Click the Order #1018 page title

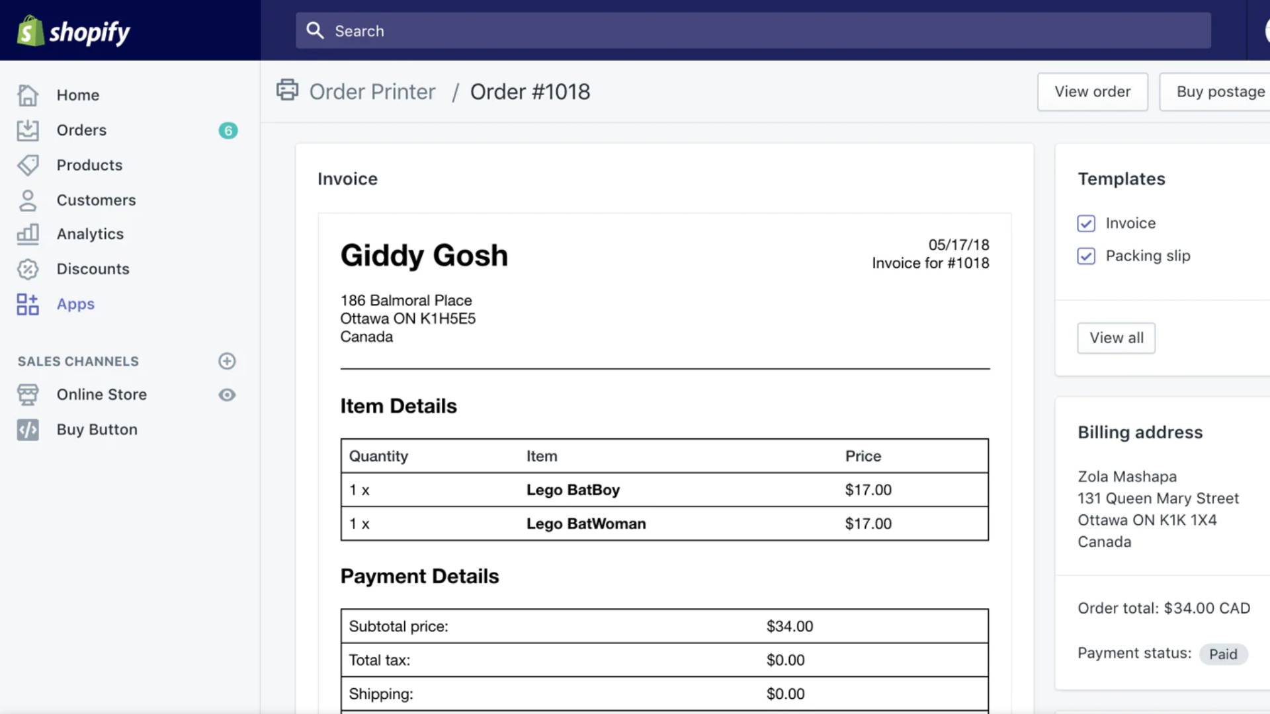[530, 91]
